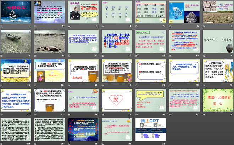Image resolution: width=234 pixels, height=145 pixels.
Task: Select slide 5 thumbnail with red-bordered word list
Action: 151,12
